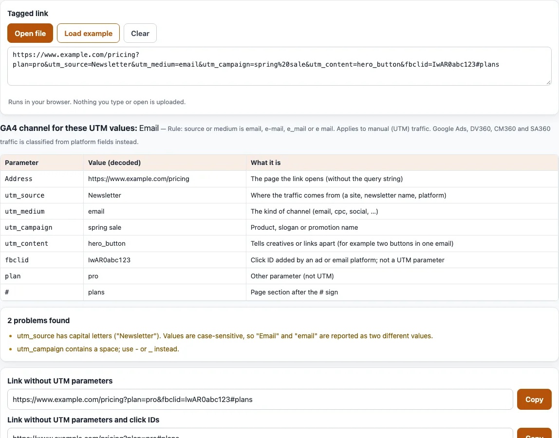Click the 'Tagged link' heading
This screenshot has height=438, width=559.
pyautogui.click(x=28, y=14)
